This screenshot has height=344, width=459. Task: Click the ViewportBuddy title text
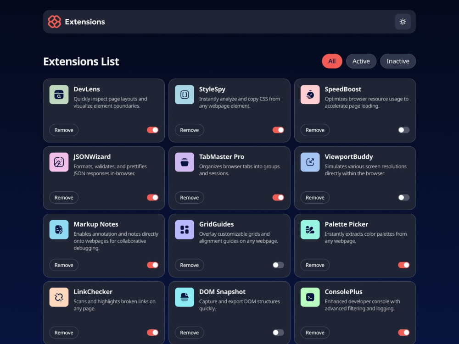349,157
